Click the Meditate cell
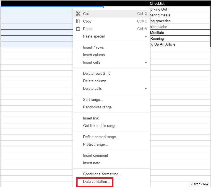This screenshot has width=211, height=187. (x=180, y=33)
